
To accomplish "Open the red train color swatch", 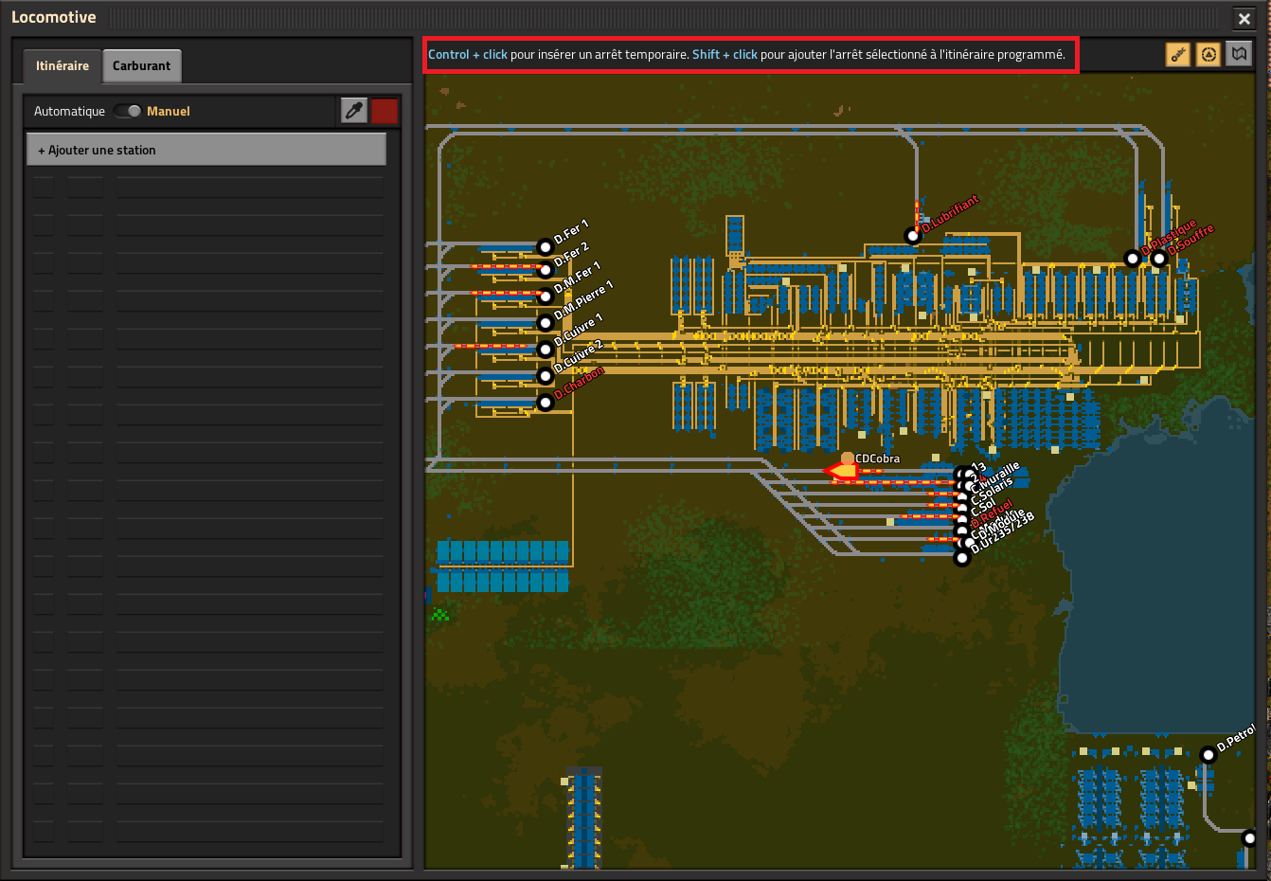I will click(x=385, y=111).
